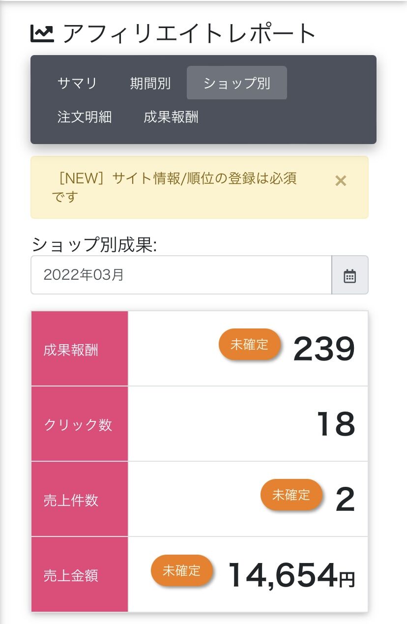Click the pink 売上件数 row label

click(80, 499)
